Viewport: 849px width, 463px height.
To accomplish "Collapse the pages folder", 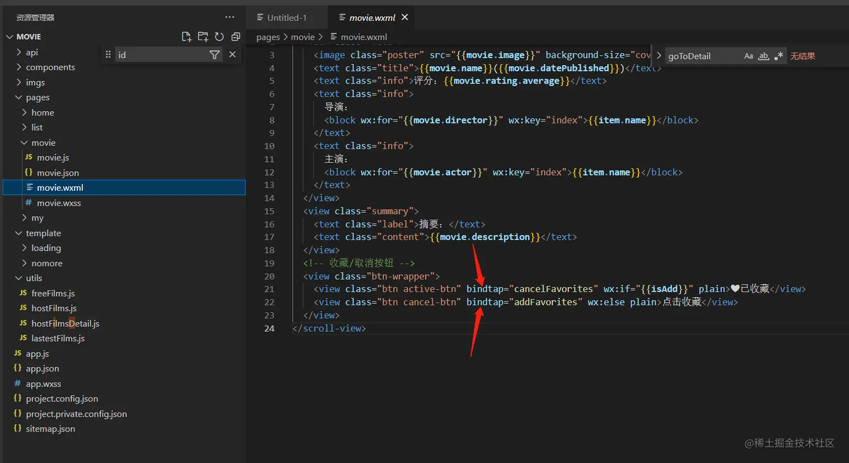I will pos(19,97).
